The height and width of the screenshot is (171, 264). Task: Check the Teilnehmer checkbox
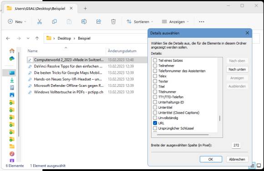(155, 65)
